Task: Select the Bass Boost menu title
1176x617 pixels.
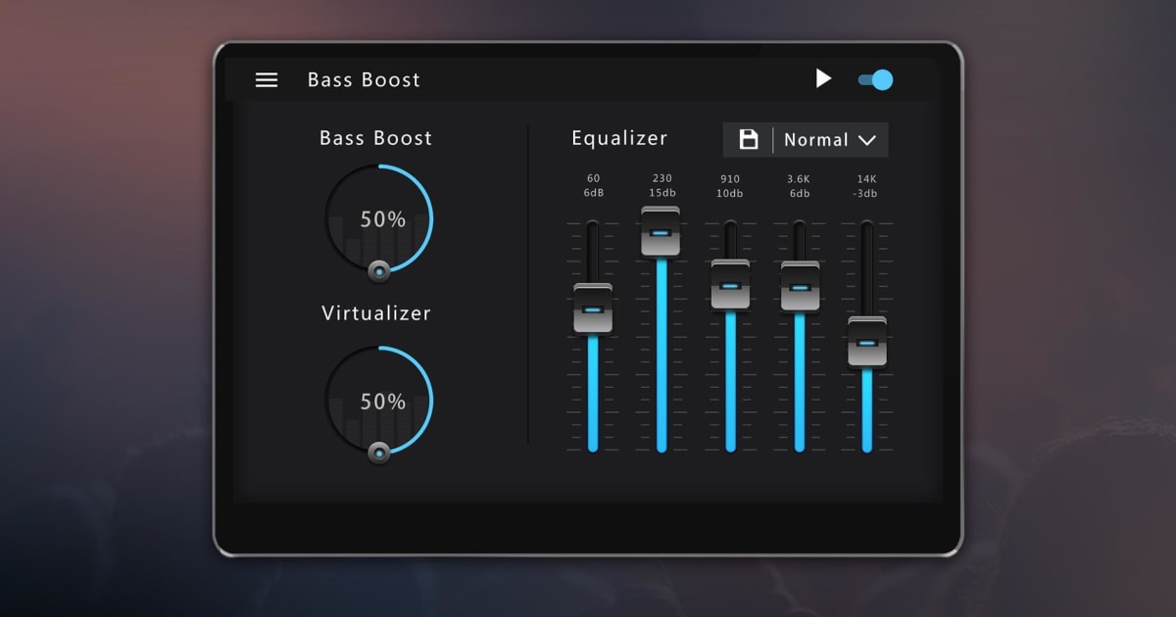Action: [x=364, y=79]
